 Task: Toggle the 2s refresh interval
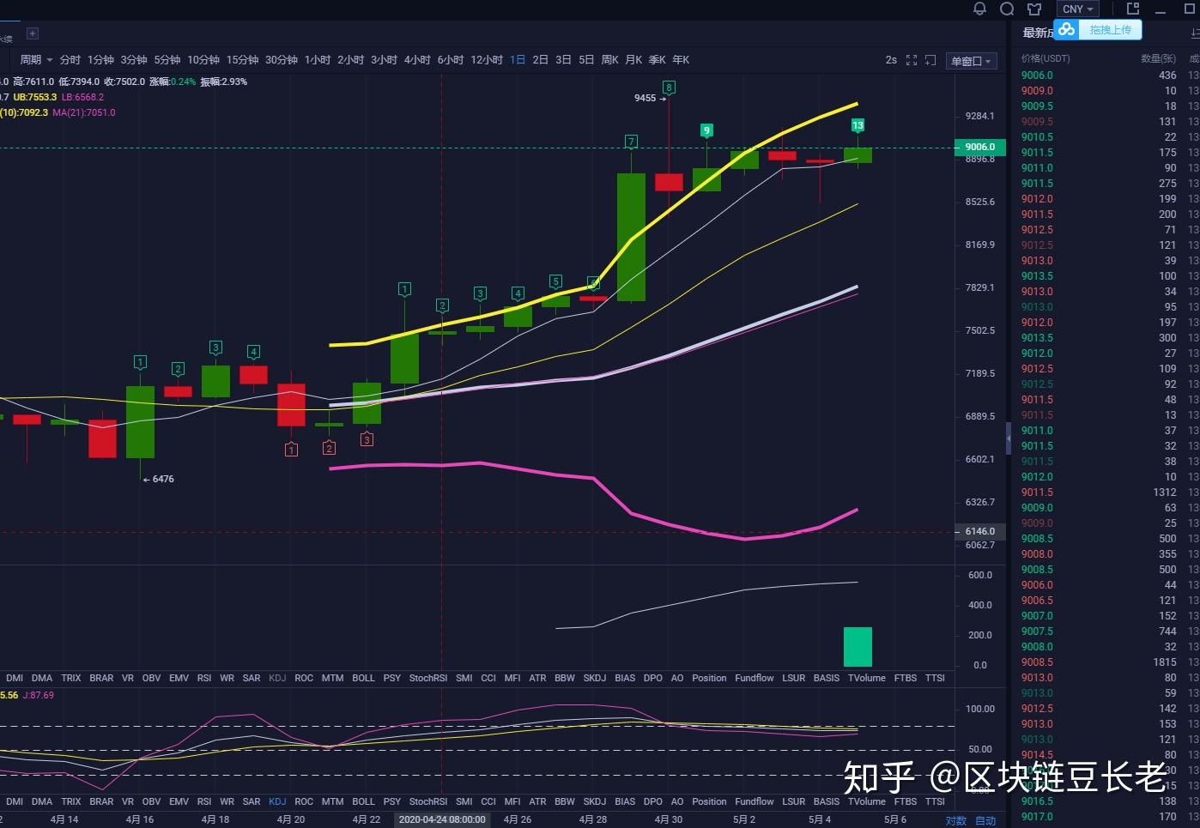point(891,60)
